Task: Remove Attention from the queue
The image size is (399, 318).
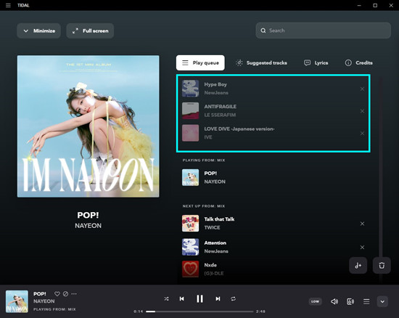Action: tap(362, 248)
